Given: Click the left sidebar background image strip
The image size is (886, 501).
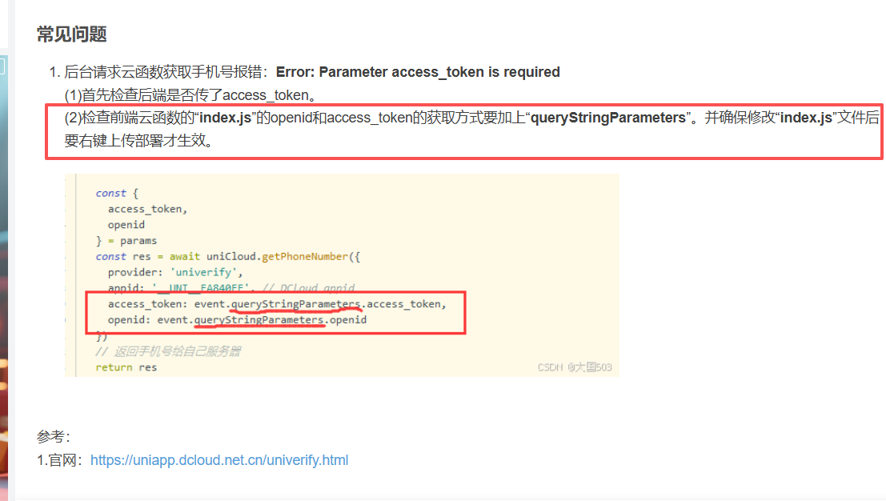Looking at the screenshot, I should [3, 240].
